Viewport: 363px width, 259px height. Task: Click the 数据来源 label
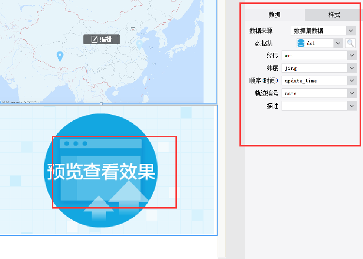coord(261,31)
